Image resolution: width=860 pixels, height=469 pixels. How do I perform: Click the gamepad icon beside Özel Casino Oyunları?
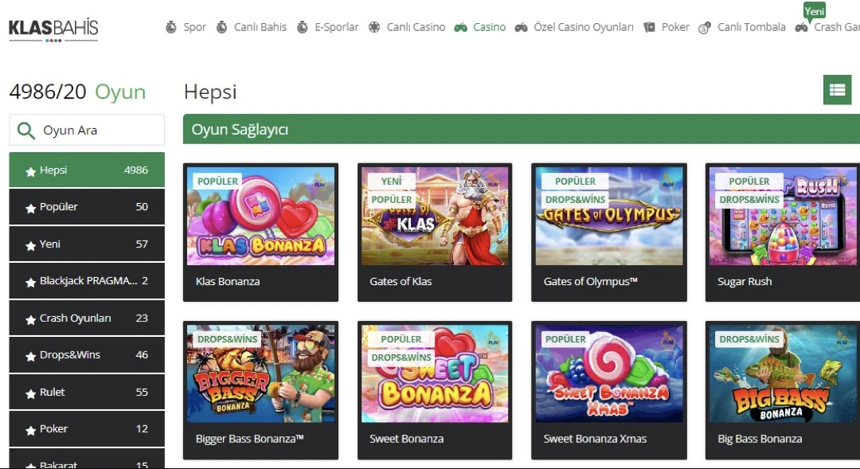(x=521, y=27)
